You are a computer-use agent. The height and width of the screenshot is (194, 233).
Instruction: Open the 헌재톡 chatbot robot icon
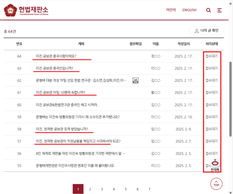215,164
